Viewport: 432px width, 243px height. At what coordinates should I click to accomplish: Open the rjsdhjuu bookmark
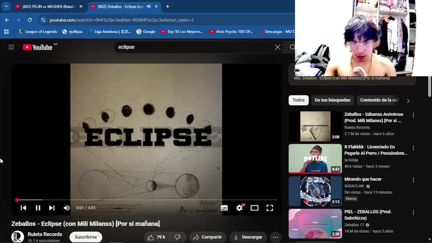click(72, 31)
